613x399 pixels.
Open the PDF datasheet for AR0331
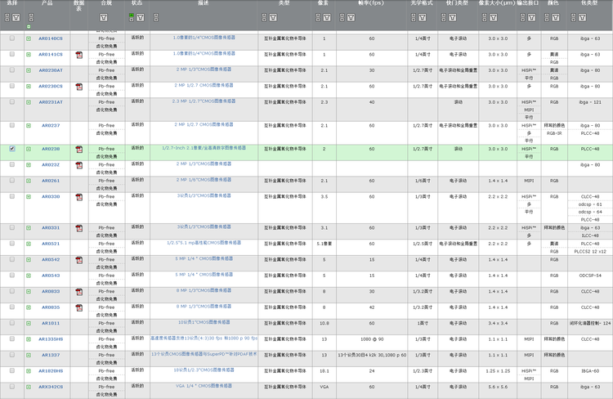click(79, 228)
